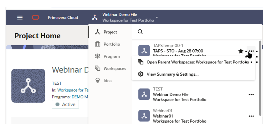
Task: Switch to the Workspaces category
Action: (x=115, y=68)
